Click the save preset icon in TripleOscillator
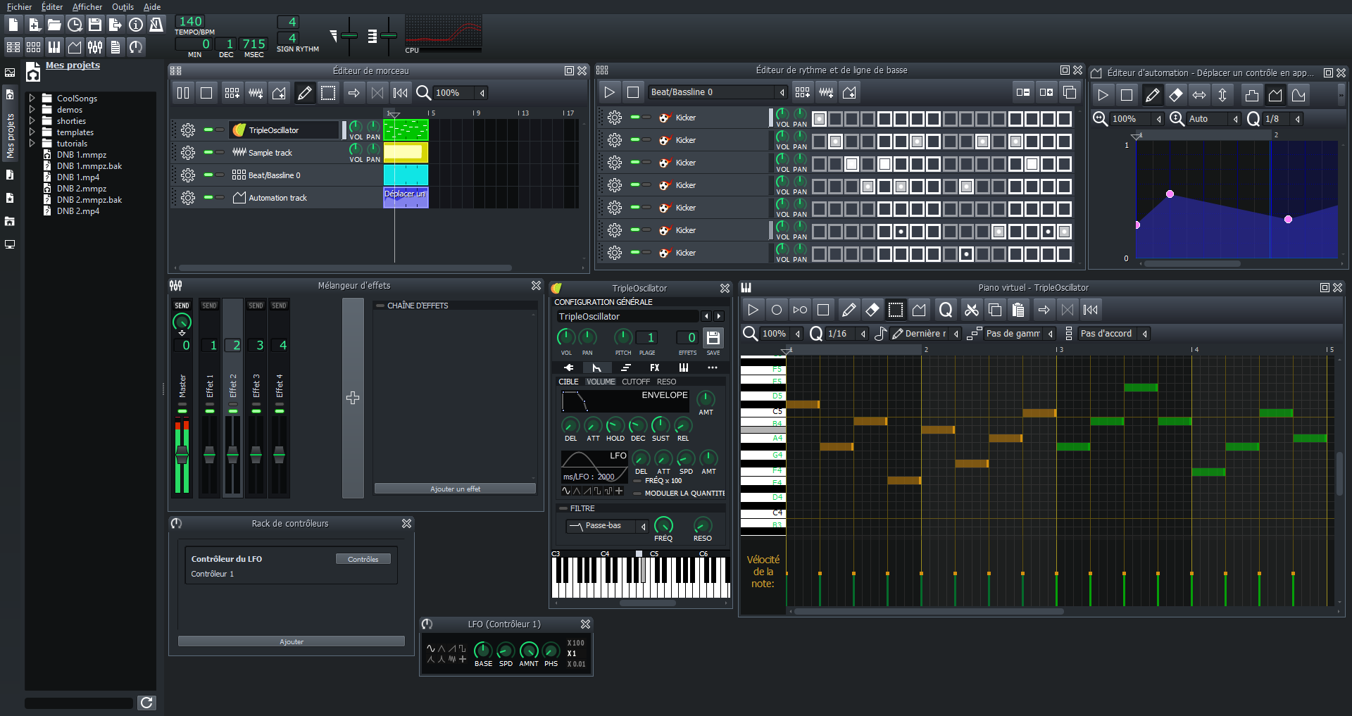This screenshot has width=1352, height=716. (x=713, y=338)
